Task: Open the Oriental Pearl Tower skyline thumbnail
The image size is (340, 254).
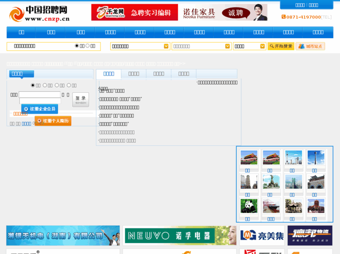Action: (294, 158)
